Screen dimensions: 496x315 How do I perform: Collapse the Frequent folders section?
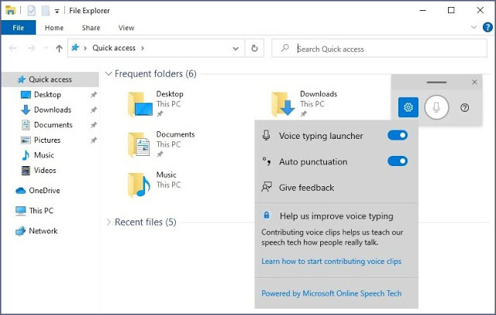108,74
